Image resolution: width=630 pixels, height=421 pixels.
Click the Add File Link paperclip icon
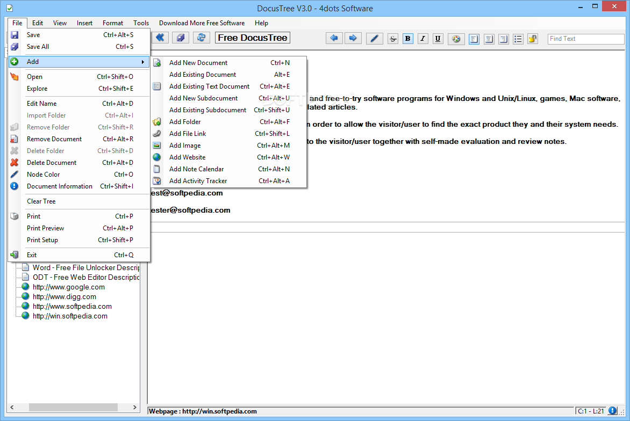click(157, 134)
